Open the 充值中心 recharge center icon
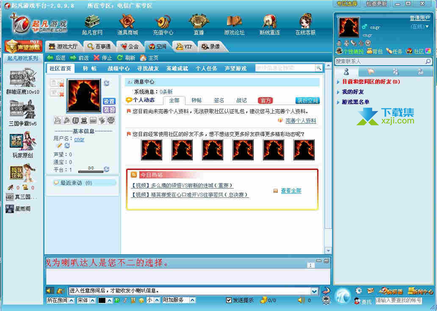The width and height of the screenshot is (437, 311). click(x=163, y=25)
